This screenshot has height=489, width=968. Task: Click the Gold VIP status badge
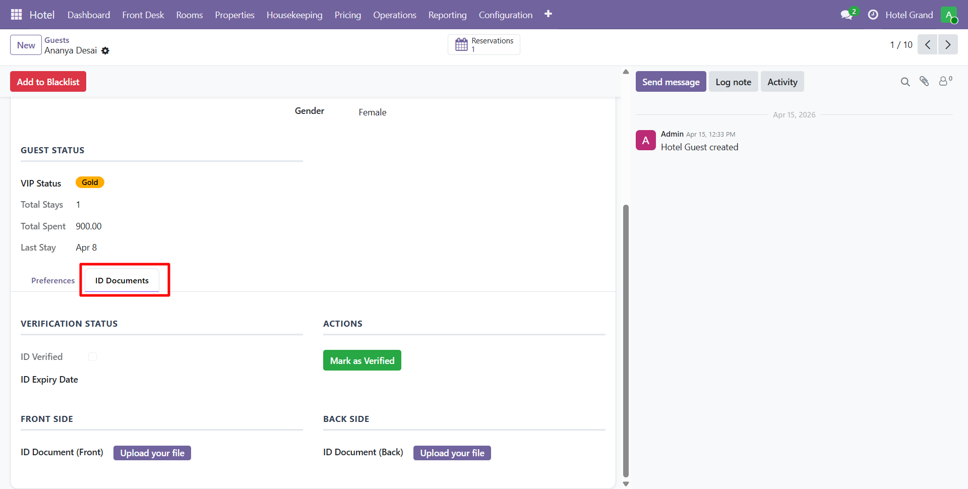pos(90,182)
